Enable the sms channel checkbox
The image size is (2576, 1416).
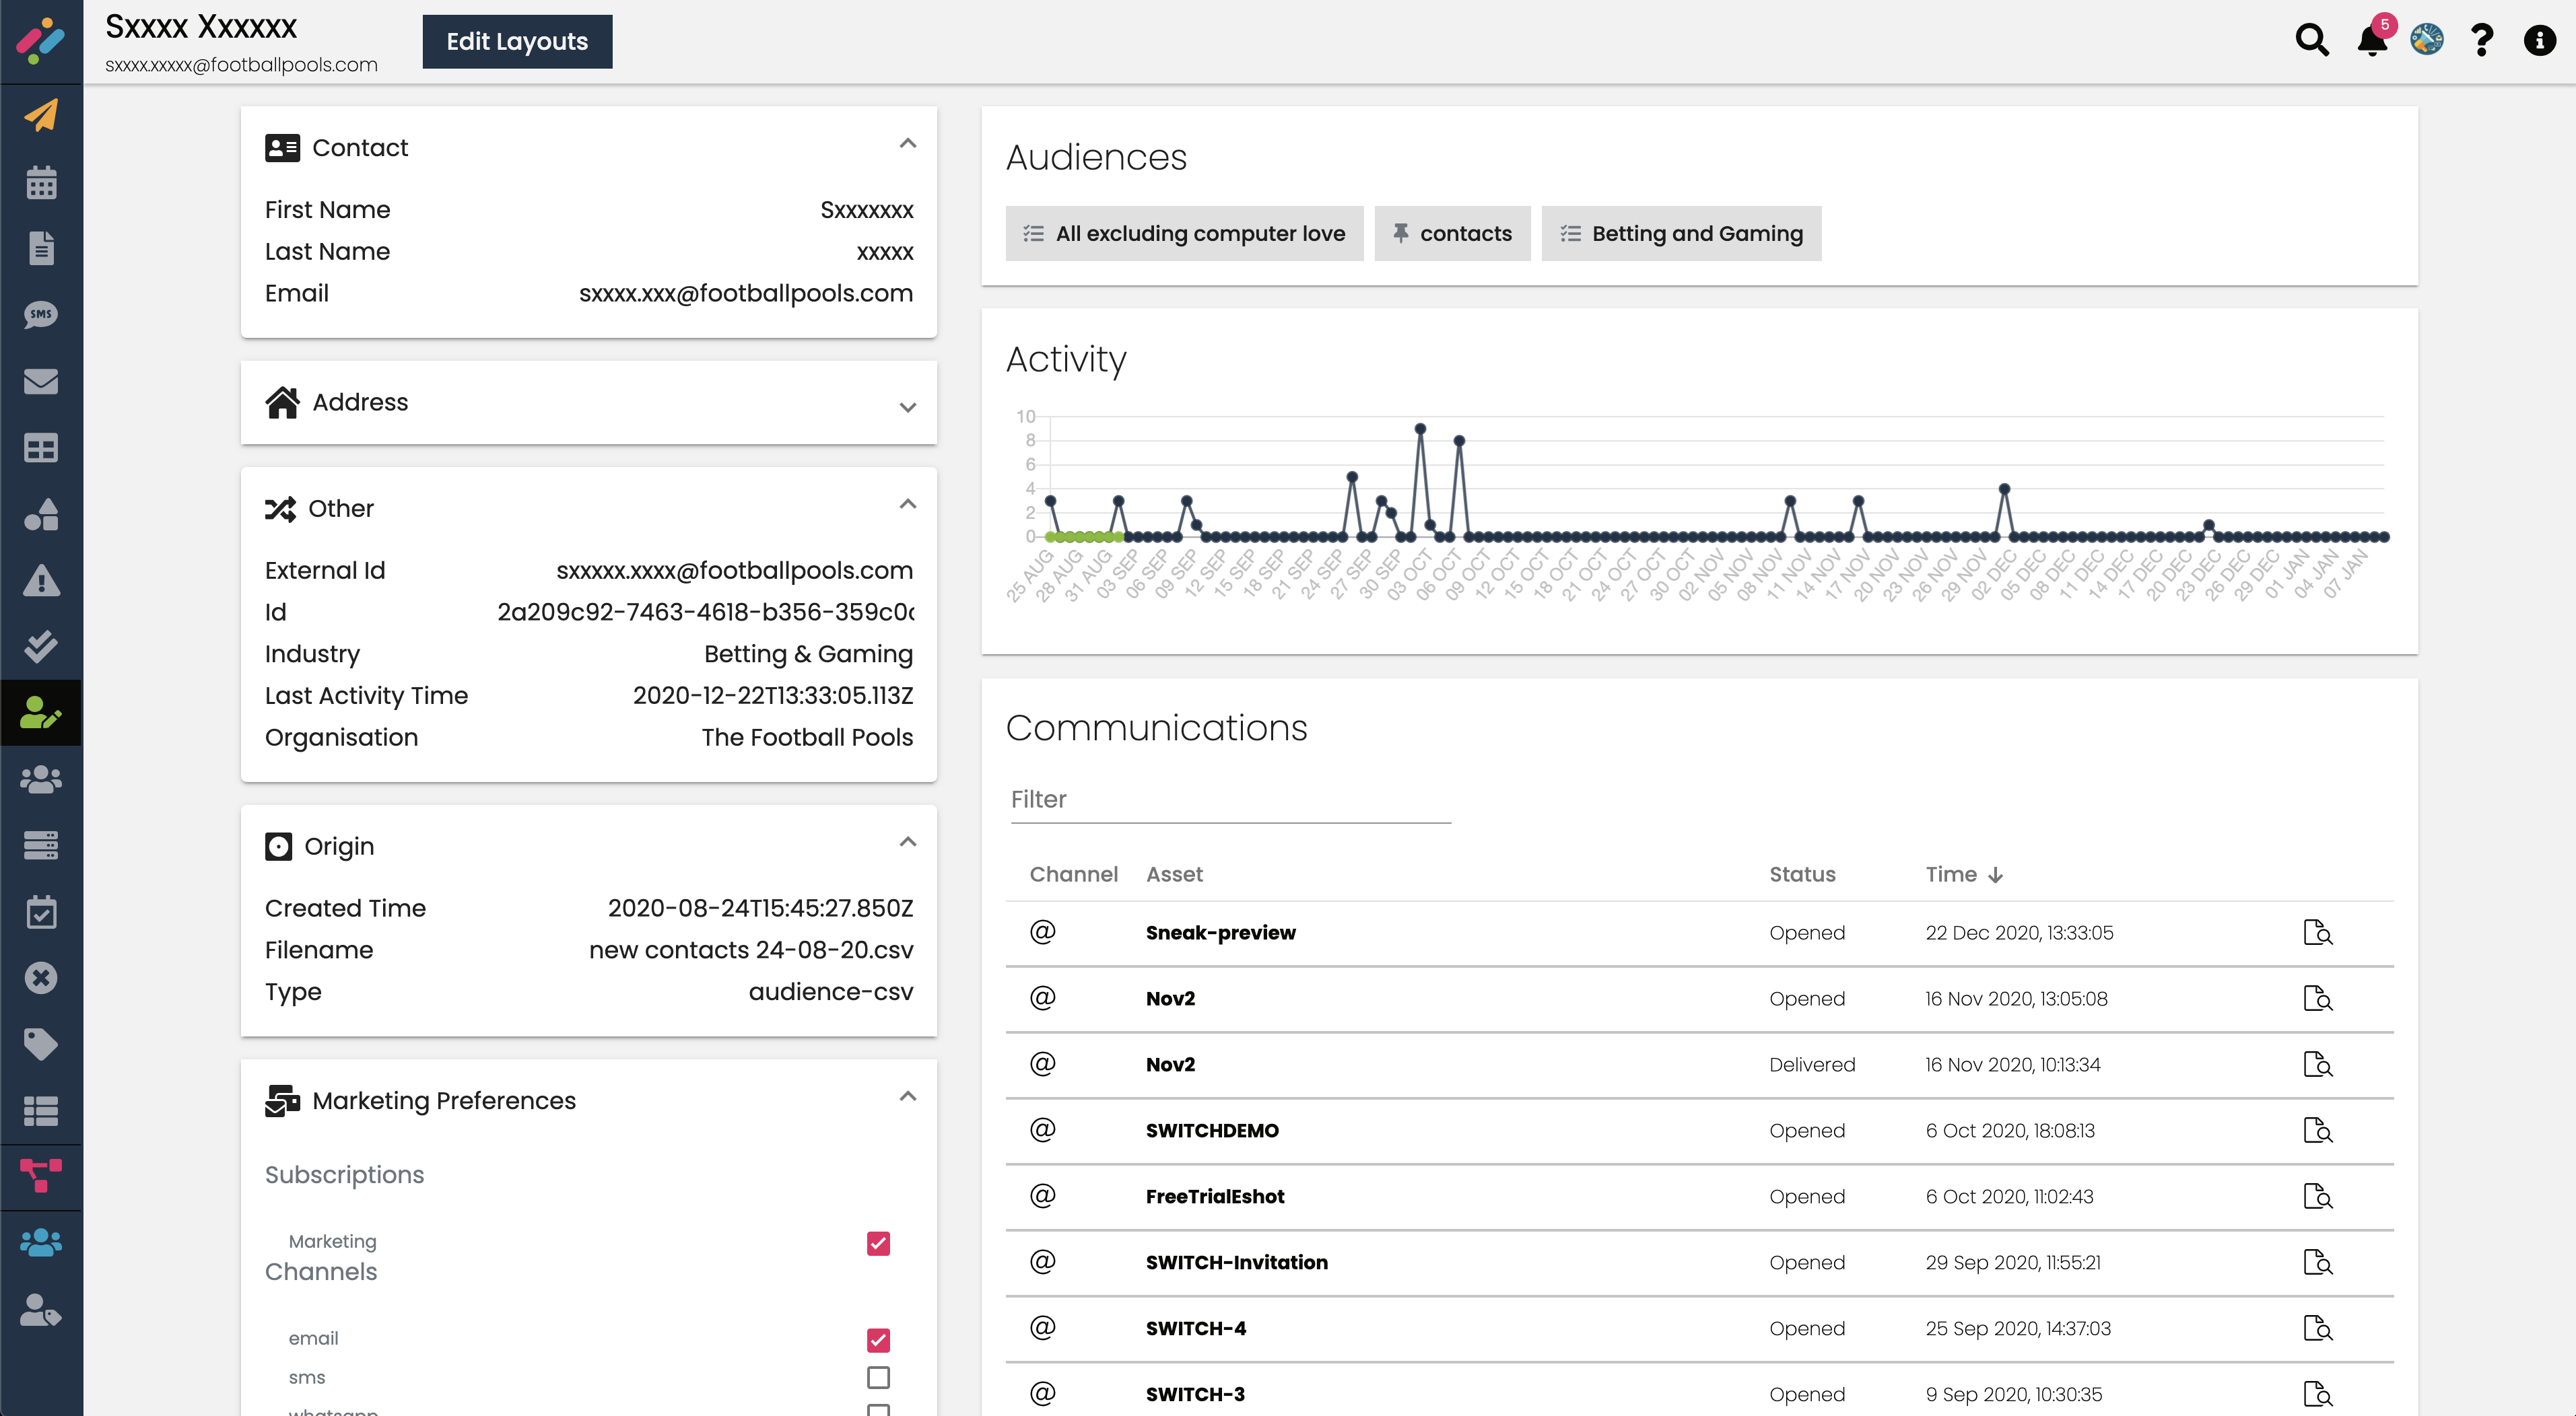[878, 1377]
